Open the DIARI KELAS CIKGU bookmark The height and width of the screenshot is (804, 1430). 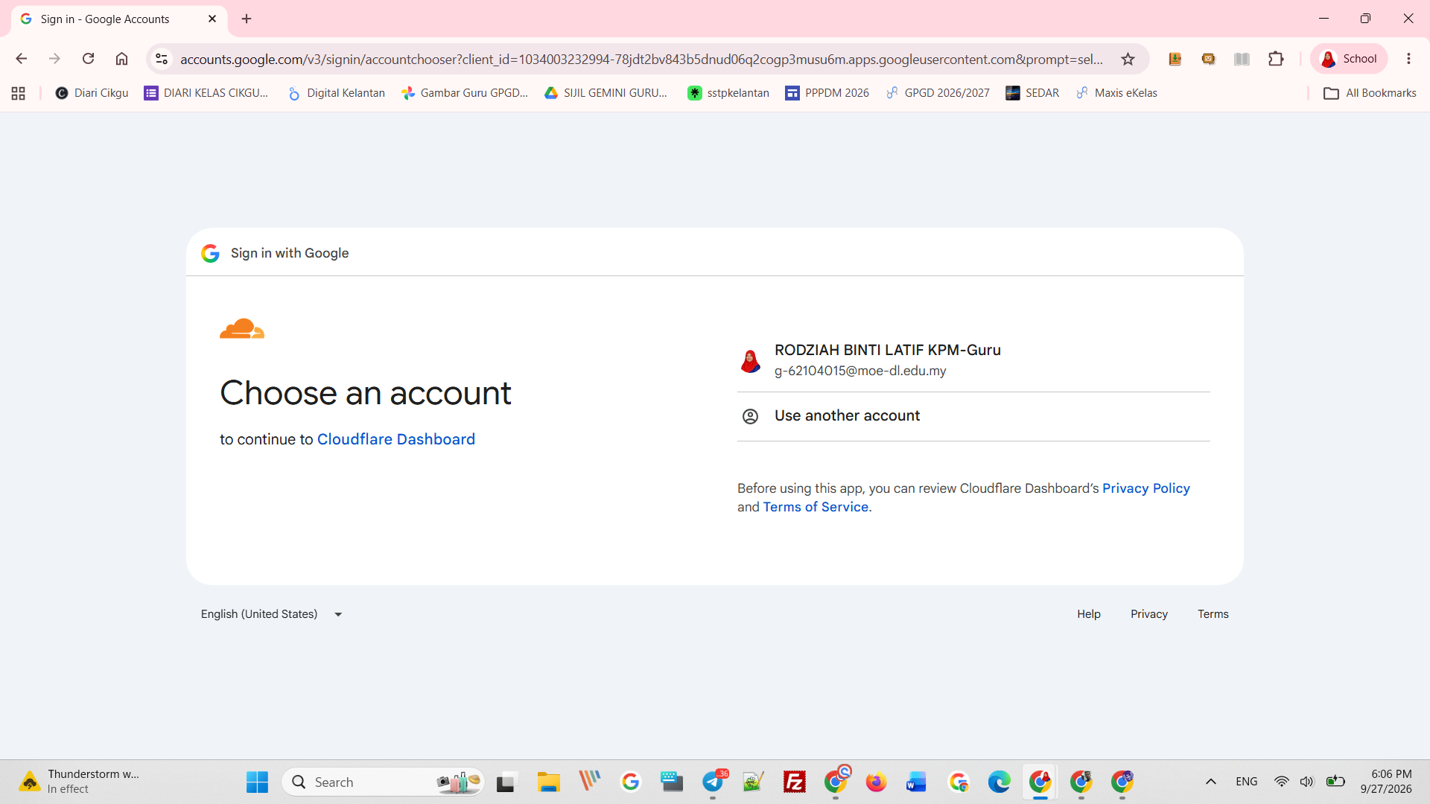point(206,93)
